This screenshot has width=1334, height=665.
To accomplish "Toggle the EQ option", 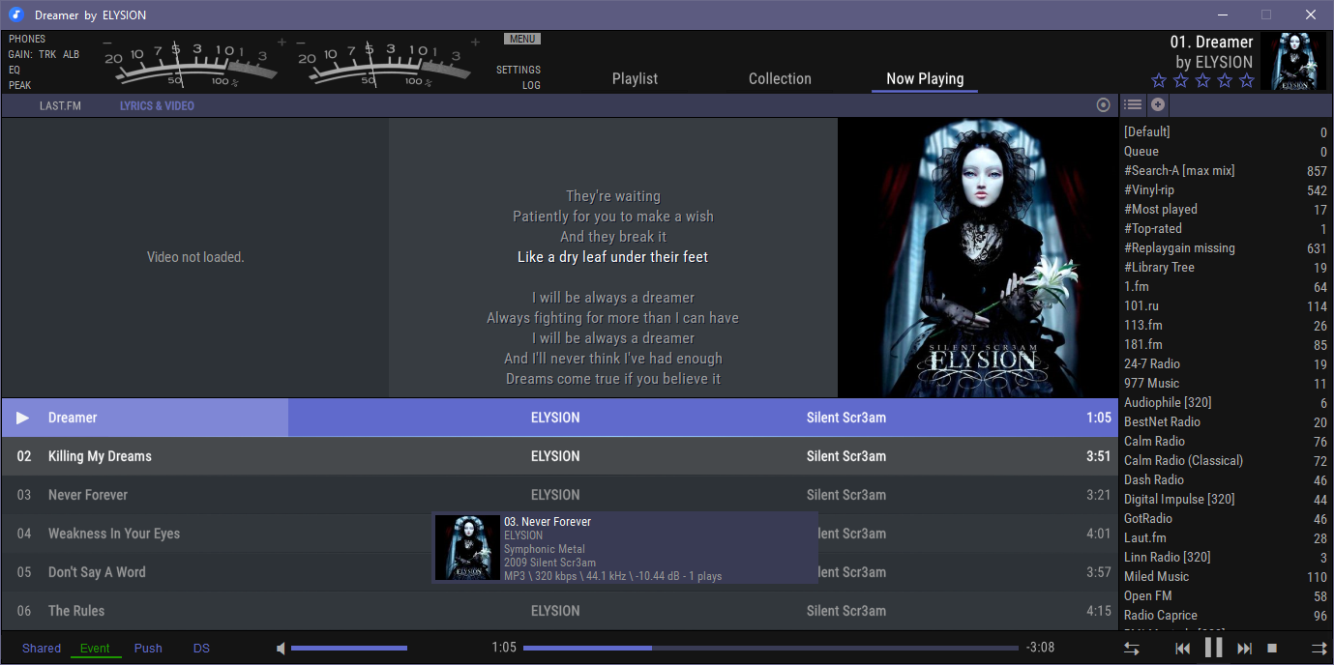I will click(15, 71).
